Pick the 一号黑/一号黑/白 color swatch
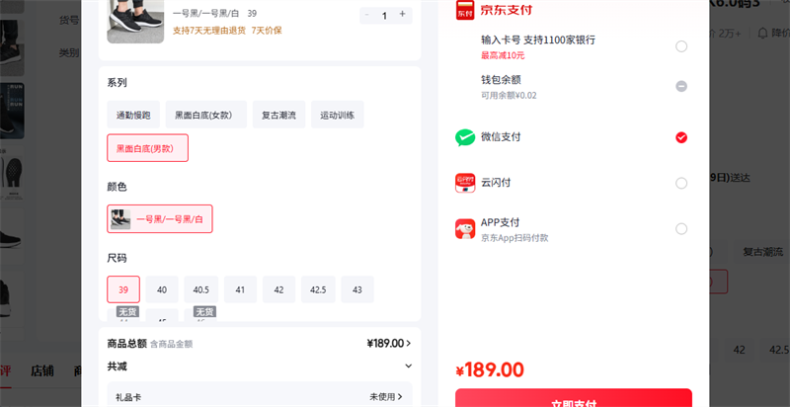 [160, 219]
